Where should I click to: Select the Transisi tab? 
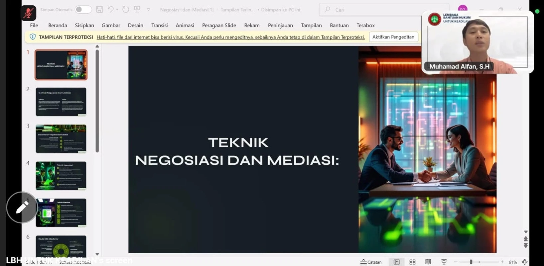(x=160, y=25)
